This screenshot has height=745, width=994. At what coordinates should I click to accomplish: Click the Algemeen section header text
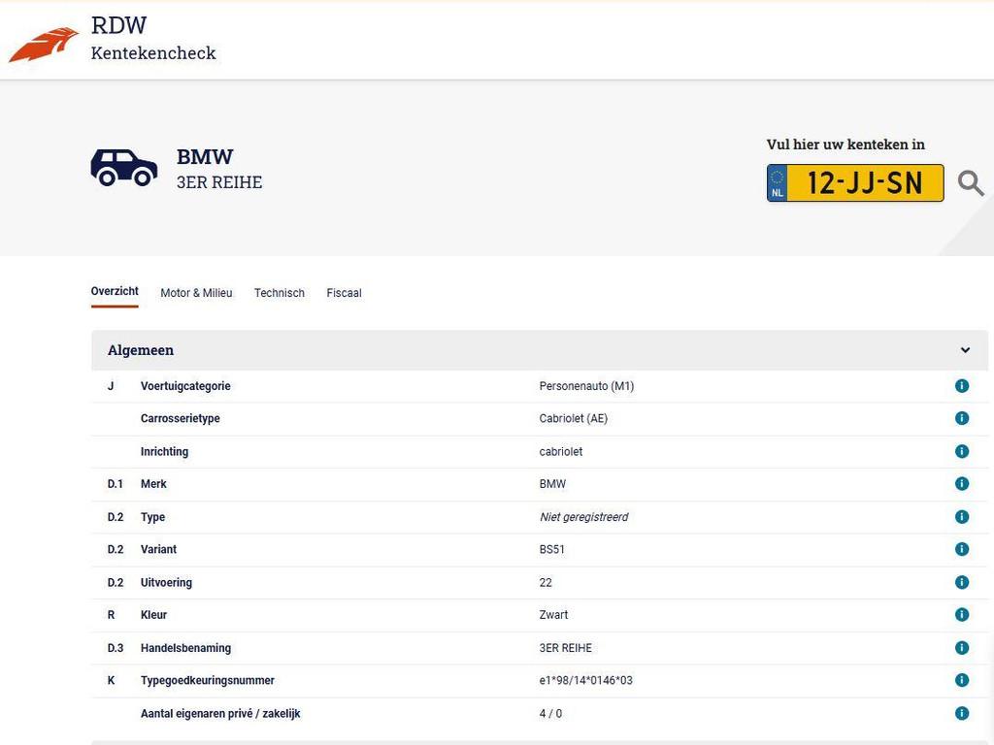tap(141, 350)
